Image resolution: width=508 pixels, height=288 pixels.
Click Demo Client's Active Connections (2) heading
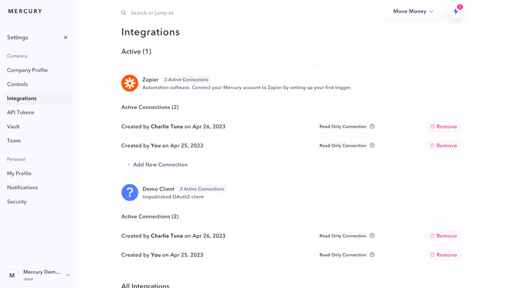[x=150, y=216]
